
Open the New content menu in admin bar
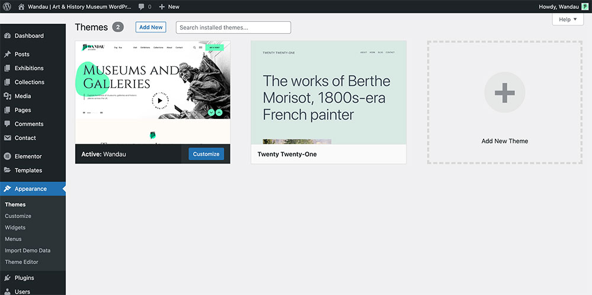[x=169, y=7]
